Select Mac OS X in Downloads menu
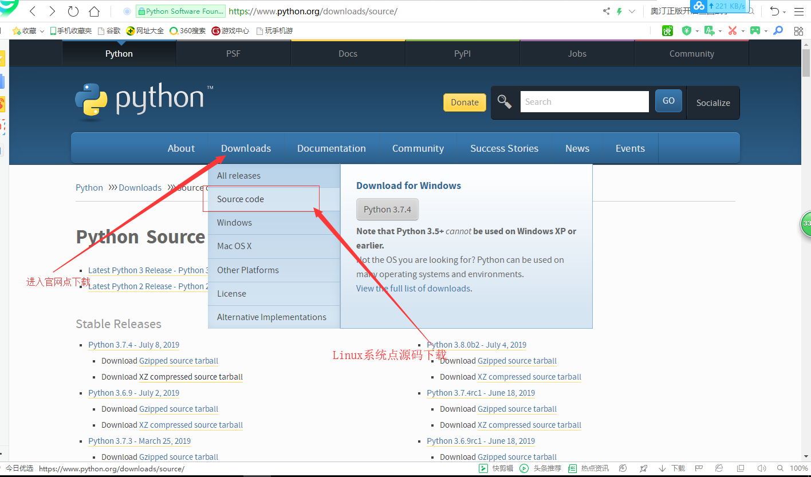This screenshot has height=477, width=811. (x=274, y=246)
